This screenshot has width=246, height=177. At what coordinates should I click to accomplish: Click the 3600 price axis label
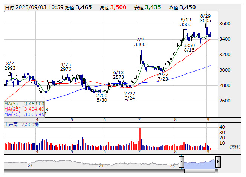point(225,24)
